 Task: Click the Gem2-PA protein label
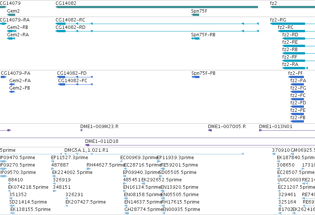tap(20, 81)
